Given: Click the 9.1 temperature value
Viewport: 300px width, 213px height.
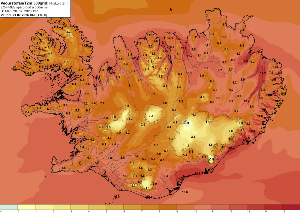Looking at the screenshot, I should [x=100, y=153].
